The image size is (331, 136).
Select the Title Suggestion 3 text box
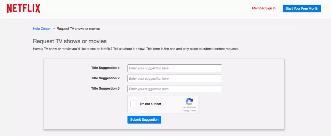(174, 89)
